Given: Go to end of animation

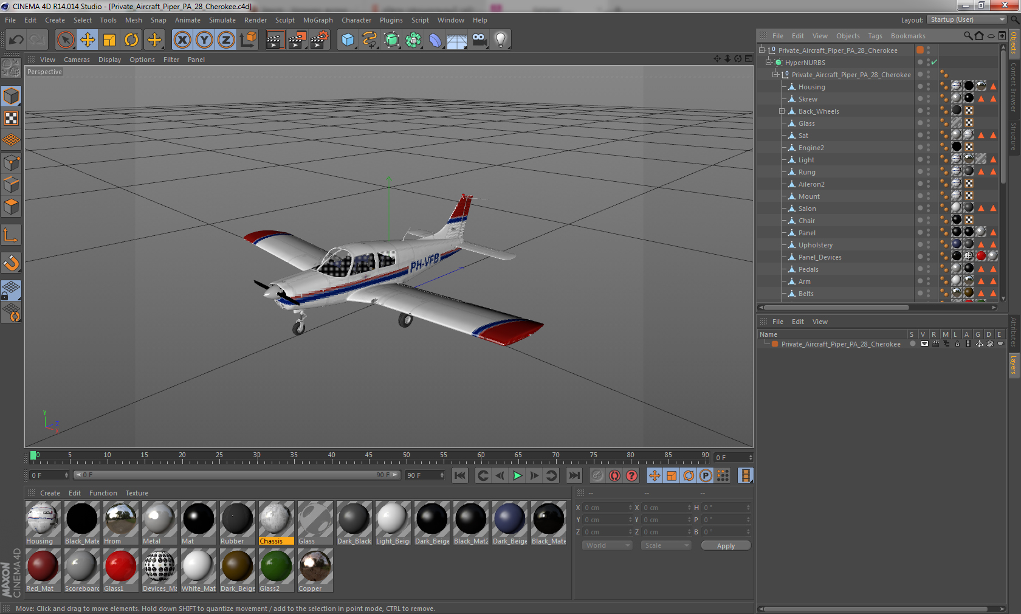Looking at the screenshot, I should coord(574,475).
